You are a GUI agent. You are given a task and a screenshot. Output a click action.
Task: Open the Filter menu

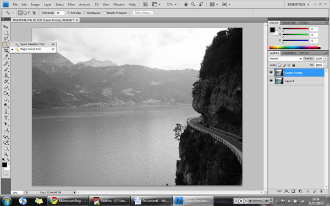click(71, 4)
